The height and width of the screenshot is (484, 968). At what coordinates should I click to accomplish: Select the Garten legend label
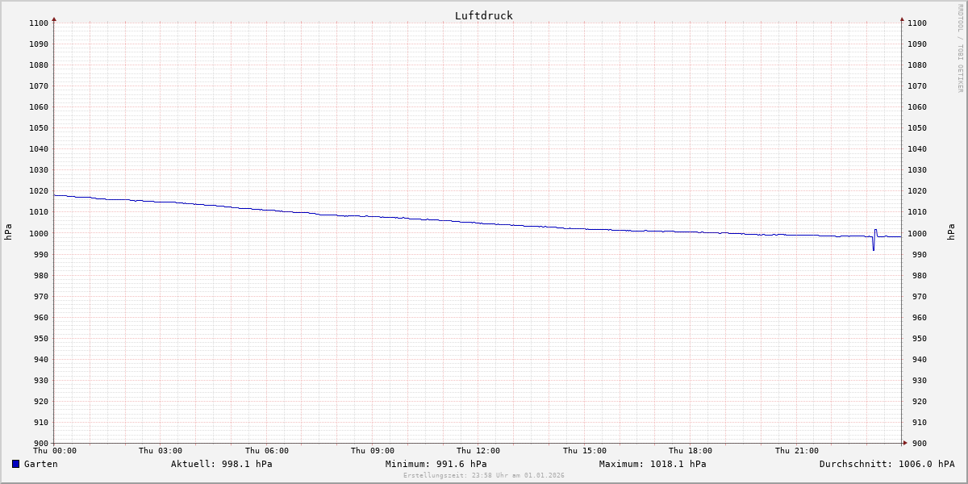(x=40, y=464)
